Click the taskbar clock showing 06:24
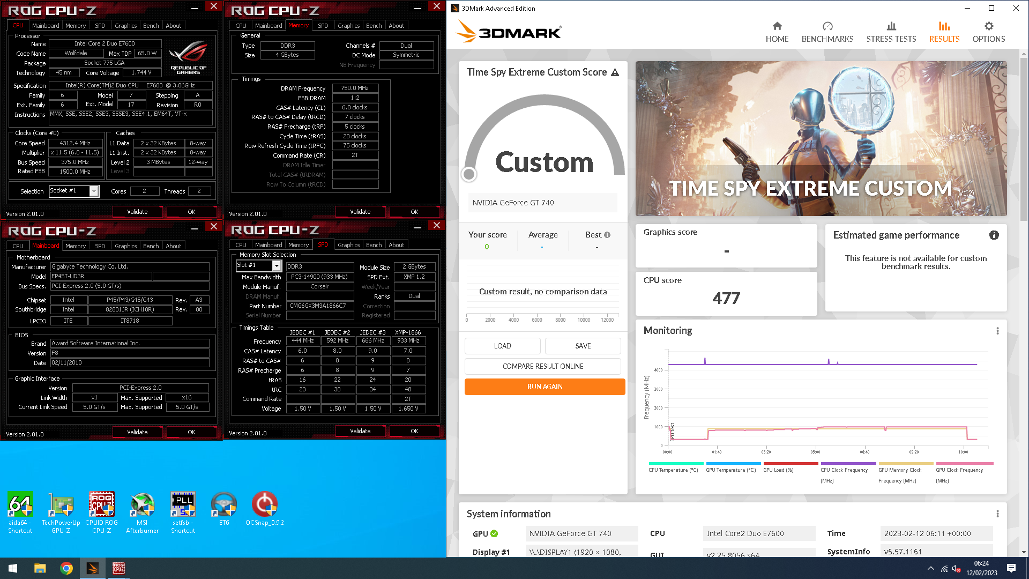This screenshot has width=1029, height=579. pyautogui.click(x=981, y=568)
